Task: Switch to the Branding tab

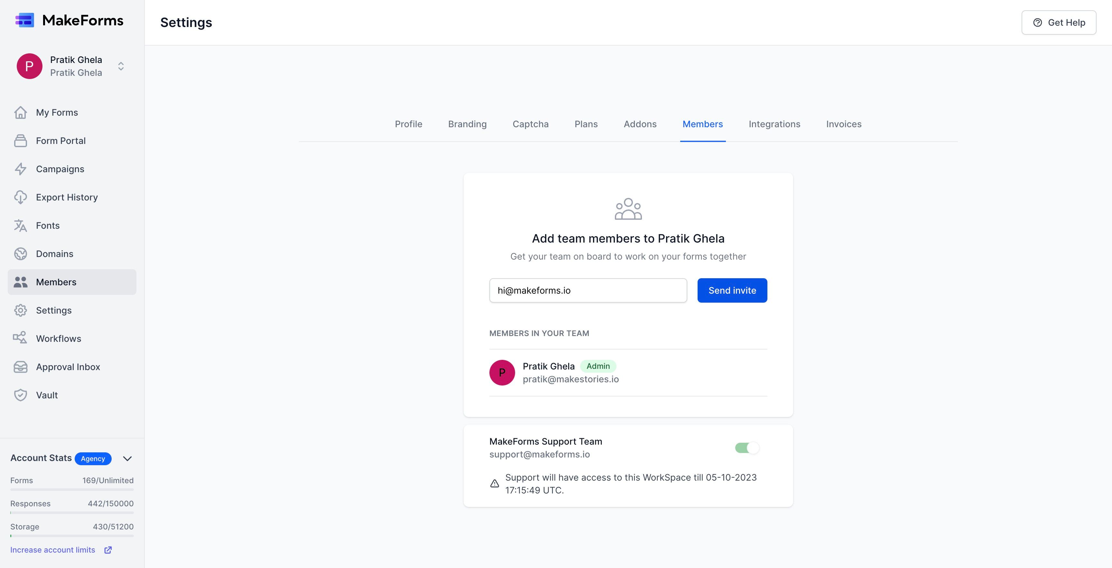Action: pyautogui.click(x=467, y=124)
